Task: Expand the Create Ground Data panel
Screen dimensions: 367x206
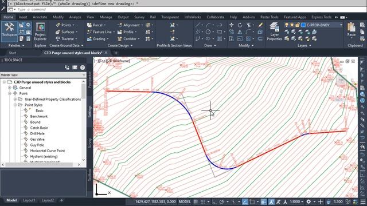Action: (x=67, y=46)
